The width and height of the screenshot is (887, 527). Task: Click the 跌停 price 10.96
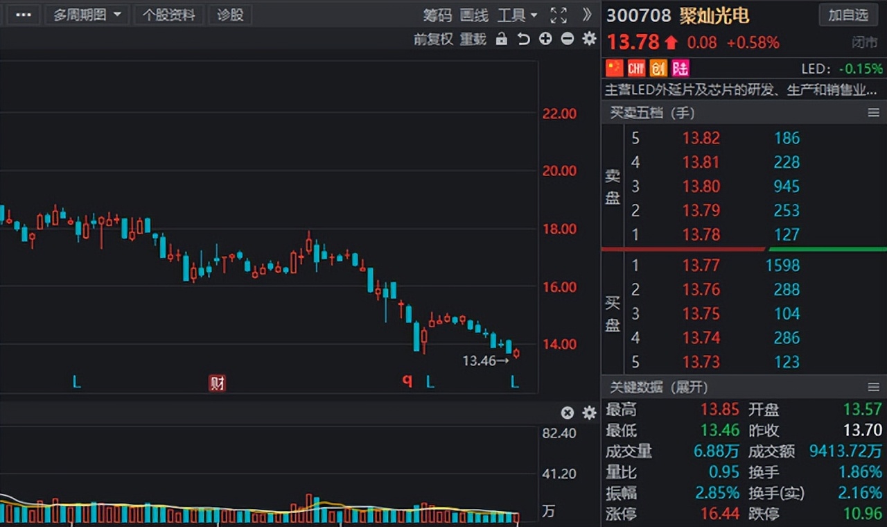pyautogui.click(x=863, y=514)
